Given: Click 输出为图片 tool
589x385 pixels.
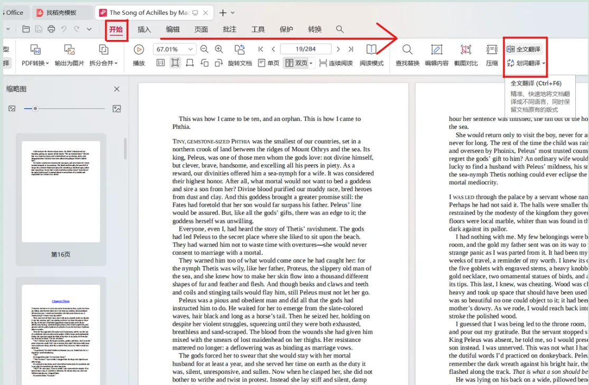Looking at the screenshot, I should pos(70,55).
